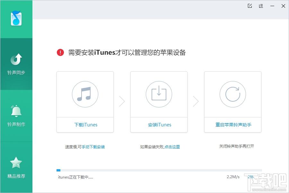Click the 安装iTunes button
The width and height of the screenshot is (289, 193).
point(159,125)
